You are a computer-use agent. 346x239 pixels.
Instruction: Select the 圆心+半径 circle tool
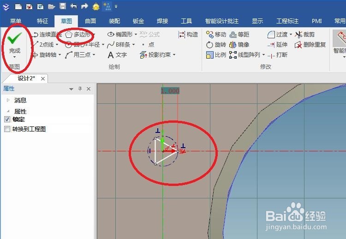point(82,45)
